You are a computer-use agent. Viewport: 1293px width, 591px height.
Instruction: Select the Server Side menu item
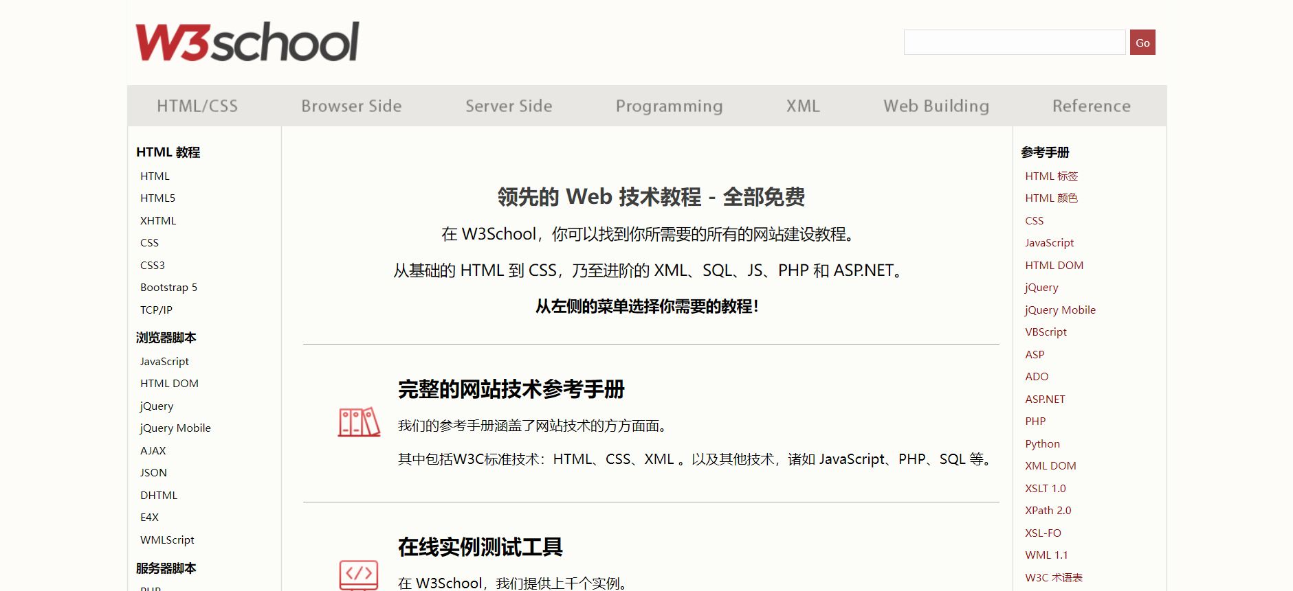509,106
